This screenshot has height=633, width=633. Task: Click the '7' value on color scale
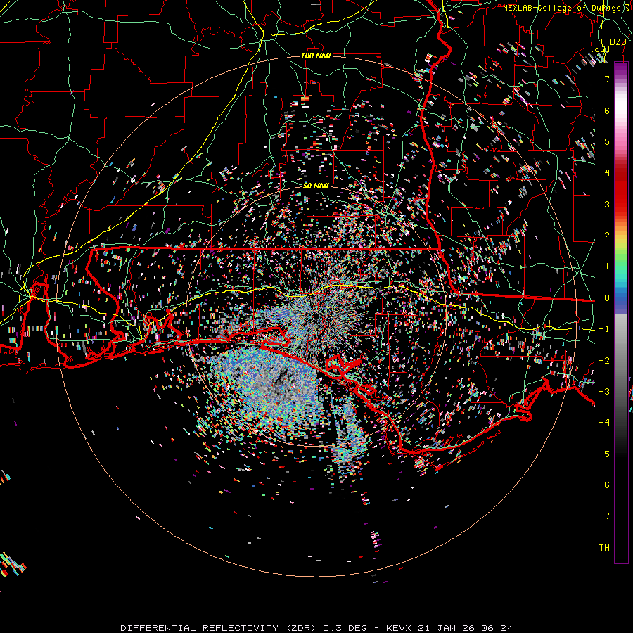tap(607, 79)
